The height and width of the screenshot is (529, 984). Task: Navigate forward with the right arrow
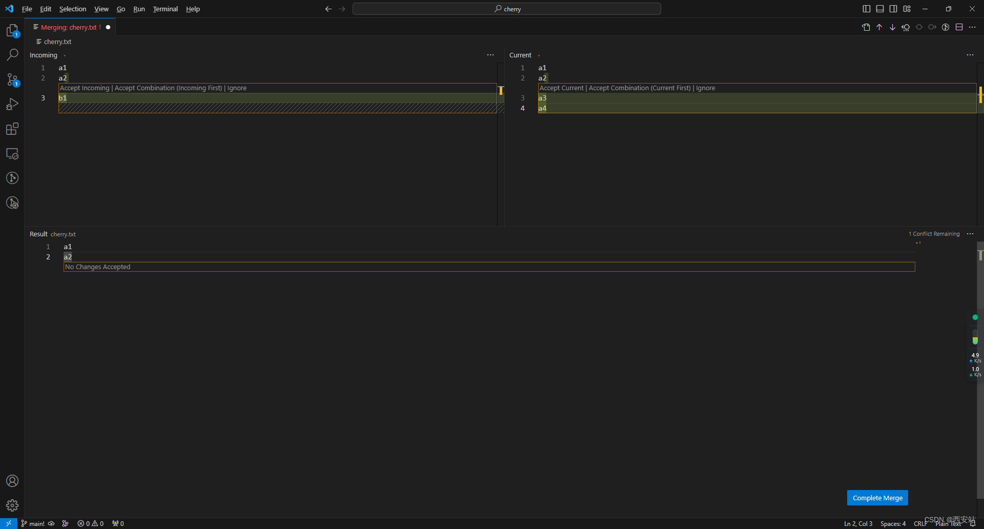pyautogui.click(x=342, y=9)
